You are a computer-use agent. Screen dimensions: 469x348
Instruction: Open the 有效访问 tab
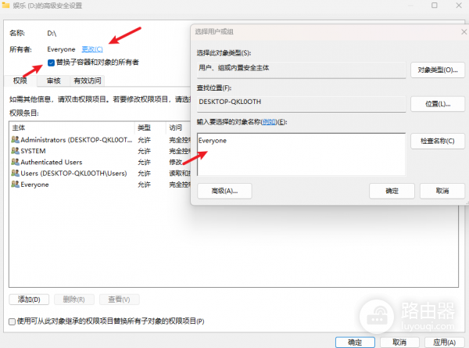[x=88, y=81]
